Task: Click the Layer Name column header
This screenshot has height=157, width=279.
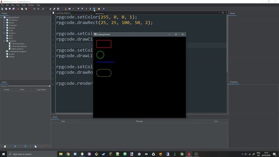Action: (x=41, y=89)
